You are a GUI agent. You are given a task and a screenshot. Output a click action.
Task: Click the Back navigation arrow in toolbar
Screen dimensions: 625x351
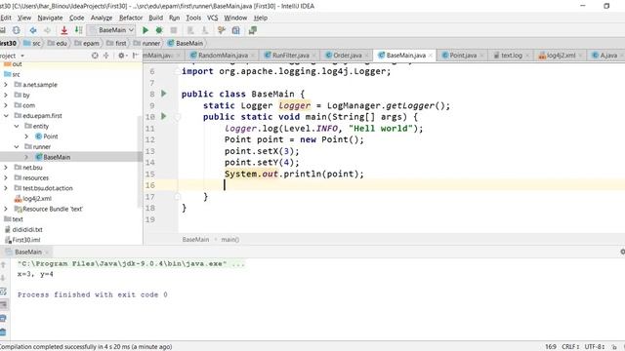[33, 30]
